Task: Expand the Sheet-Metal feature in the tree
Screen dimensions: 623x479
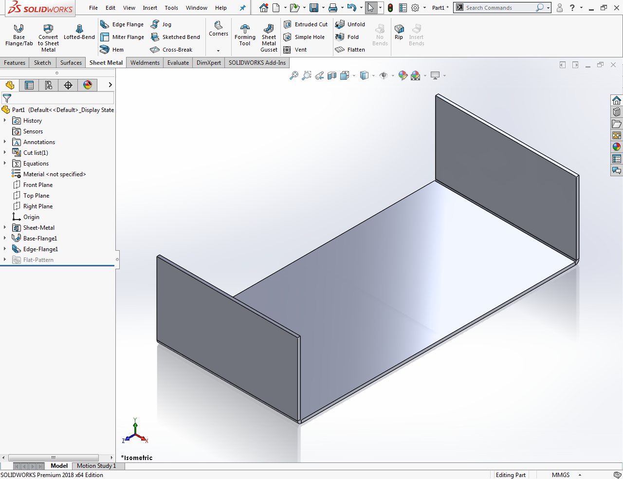Action: 4,227
